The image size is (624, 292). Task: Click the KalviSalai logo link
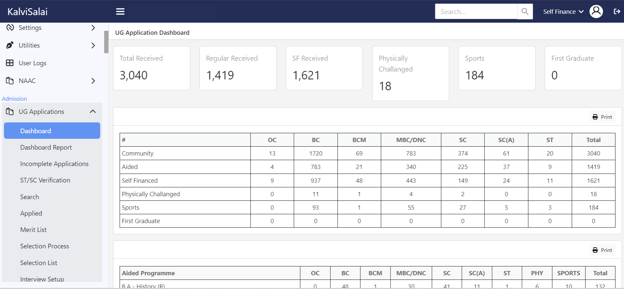point(27,11)
